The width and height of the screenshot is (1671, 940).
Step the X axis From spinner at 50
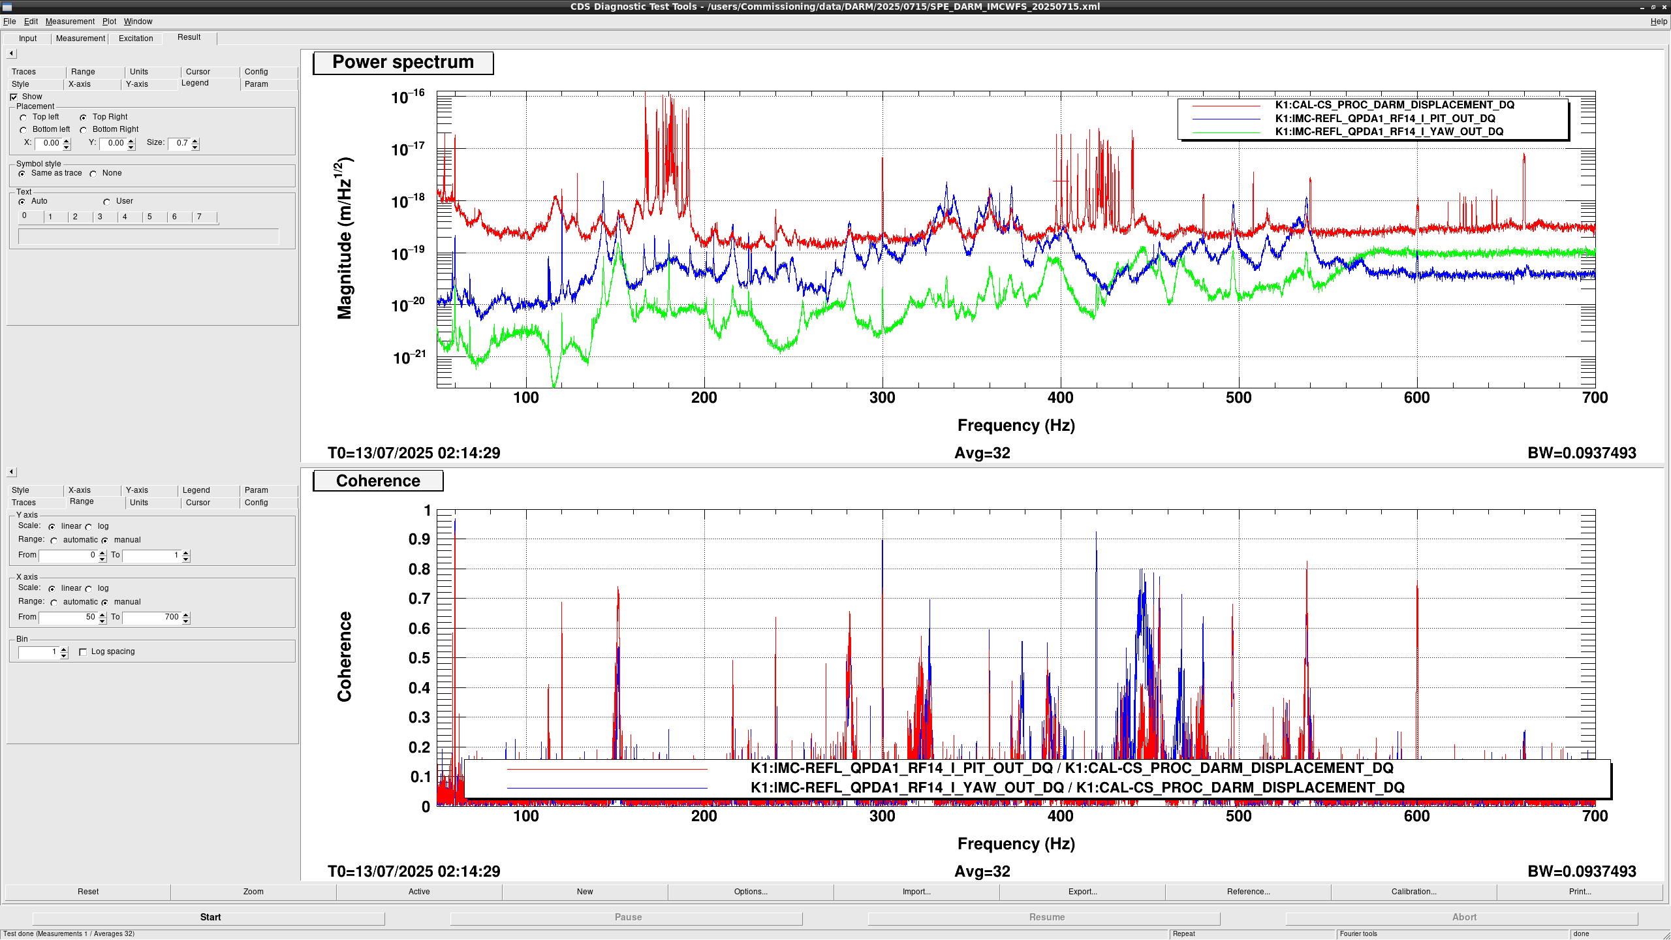click(x=102, y=618)
